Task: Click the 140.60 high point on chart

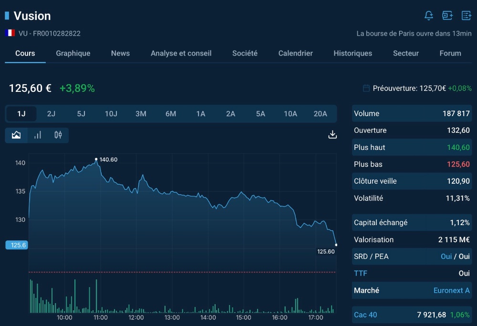Action: (96, 159)
